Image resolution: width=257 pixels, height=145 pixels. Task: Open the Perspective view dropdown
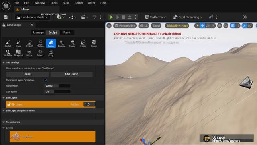(125, 26)
